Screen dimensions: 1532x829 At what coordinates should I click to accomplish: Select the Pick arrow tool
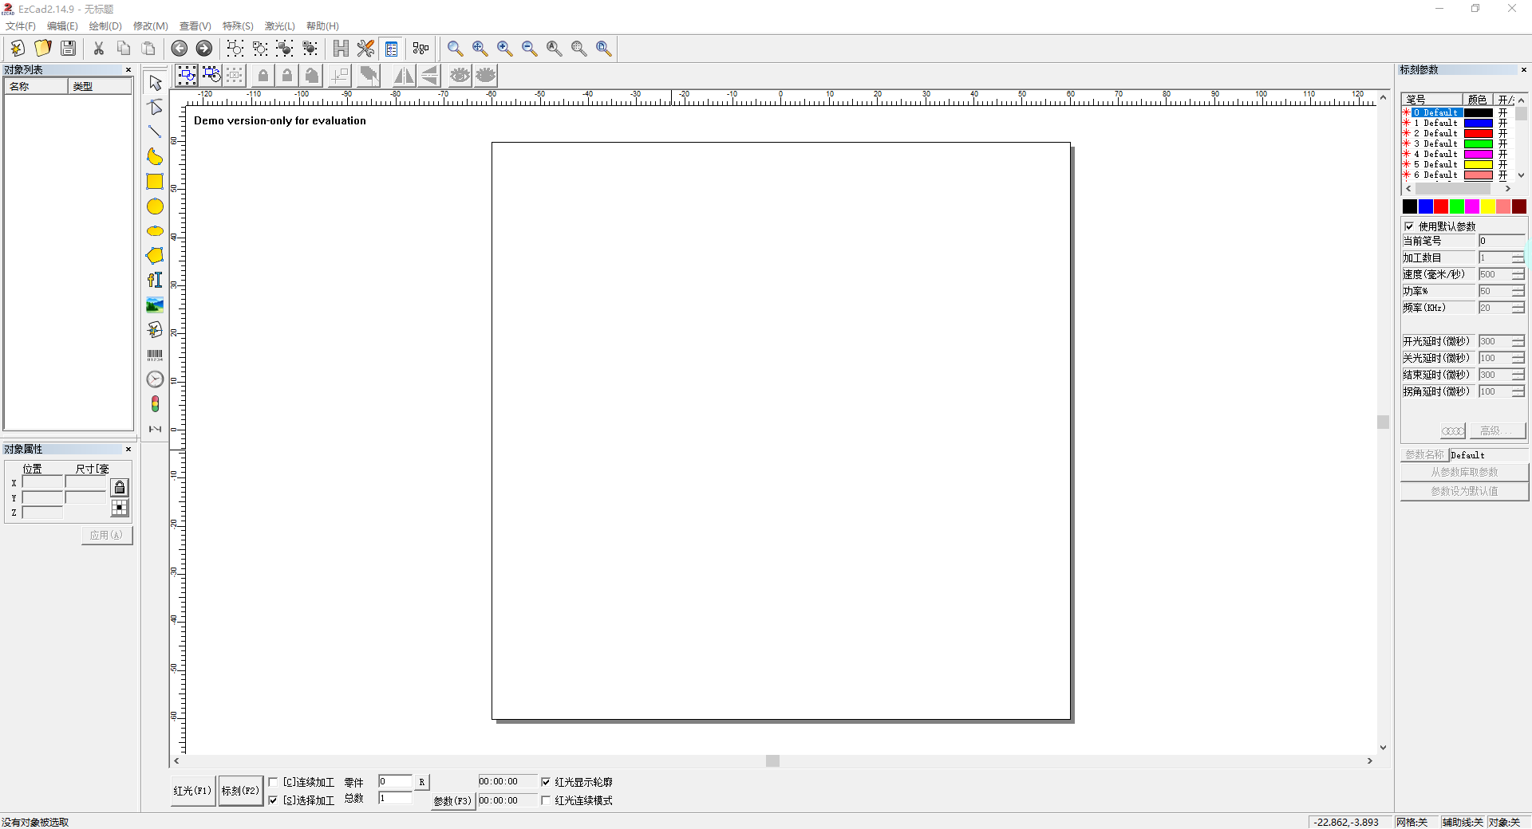click(x=155, y=83)
